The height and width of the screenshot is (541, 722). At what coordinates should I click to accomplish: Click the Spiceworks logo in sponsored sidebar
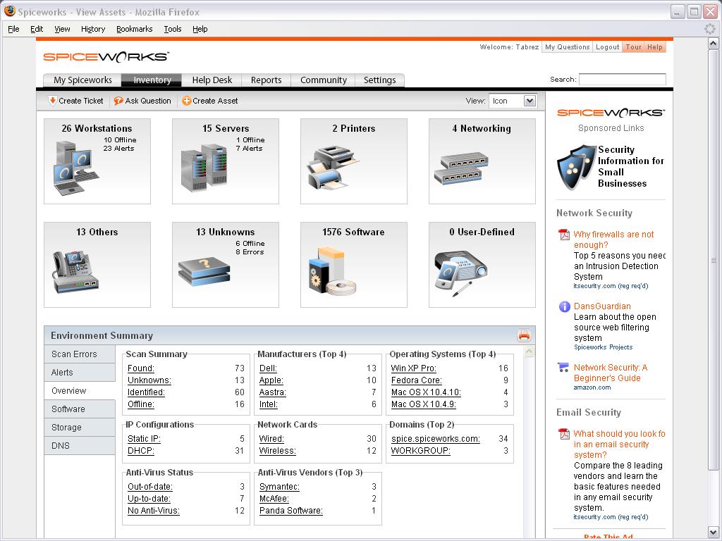pos(611,113)
